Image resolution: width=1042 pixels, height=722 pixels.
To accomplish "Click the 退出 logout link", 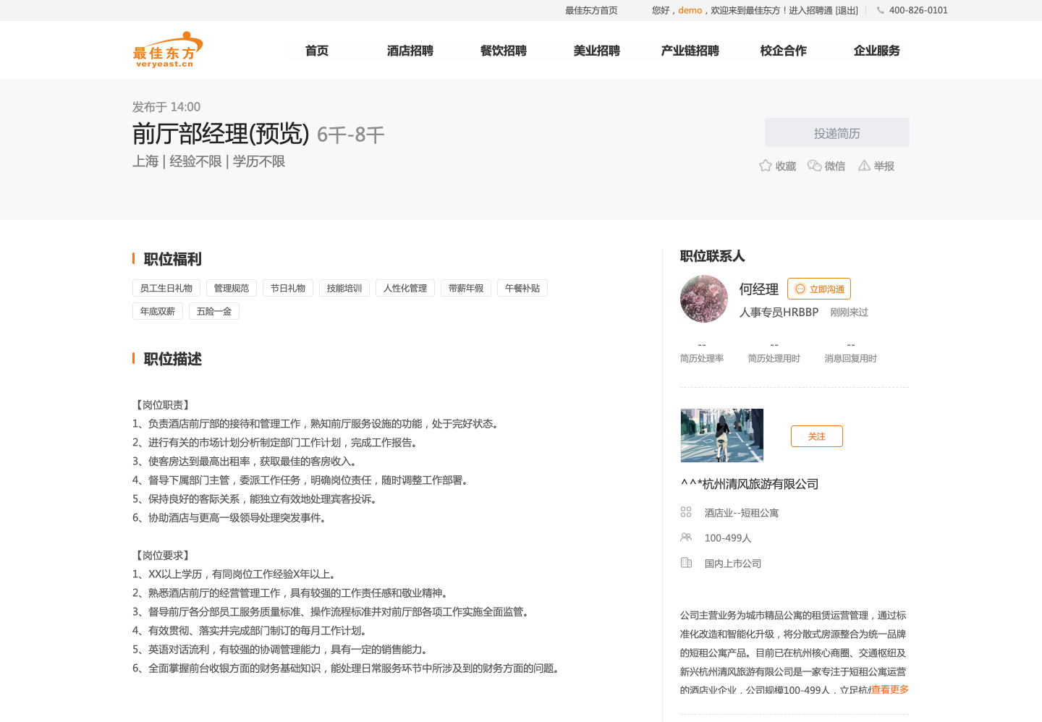I will [846, 10].
